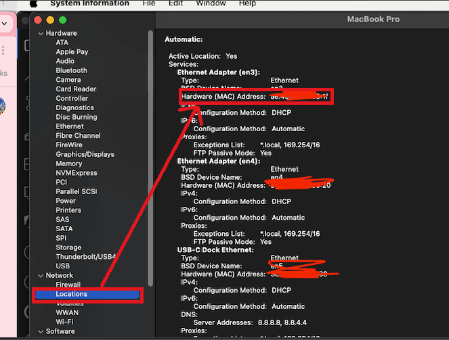Collapse the Network section
Screen dimensions: 449x340
pyautogui.click(x=41, y=275)
